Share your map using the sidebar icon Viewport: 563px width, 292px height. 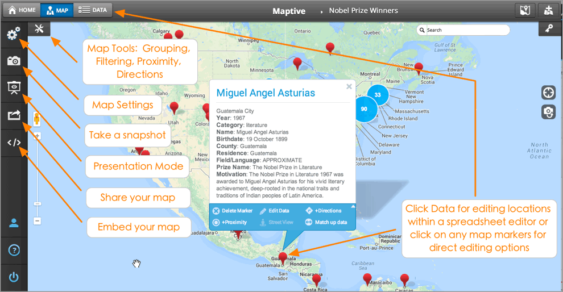tap(14, 115)
